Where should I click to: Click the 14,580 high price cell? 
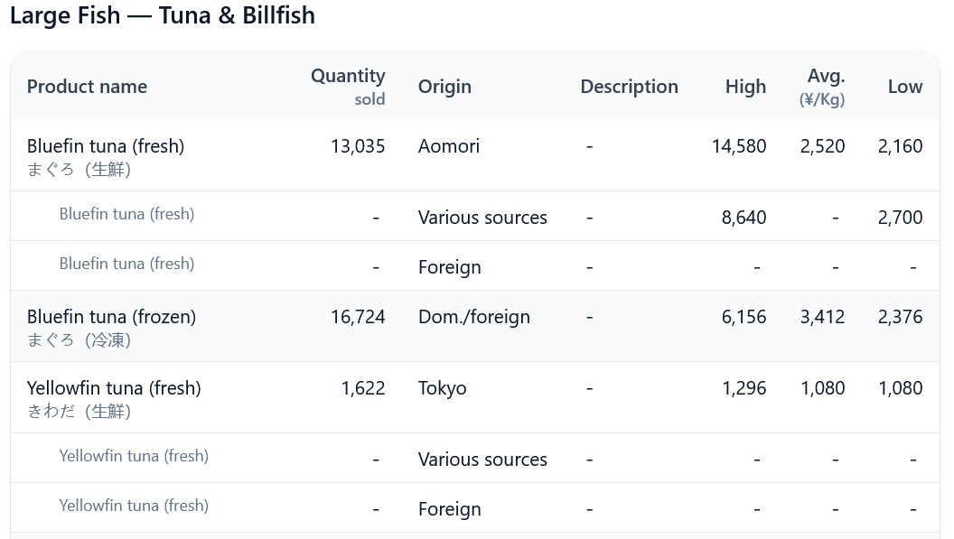click(x=739, y=146)
